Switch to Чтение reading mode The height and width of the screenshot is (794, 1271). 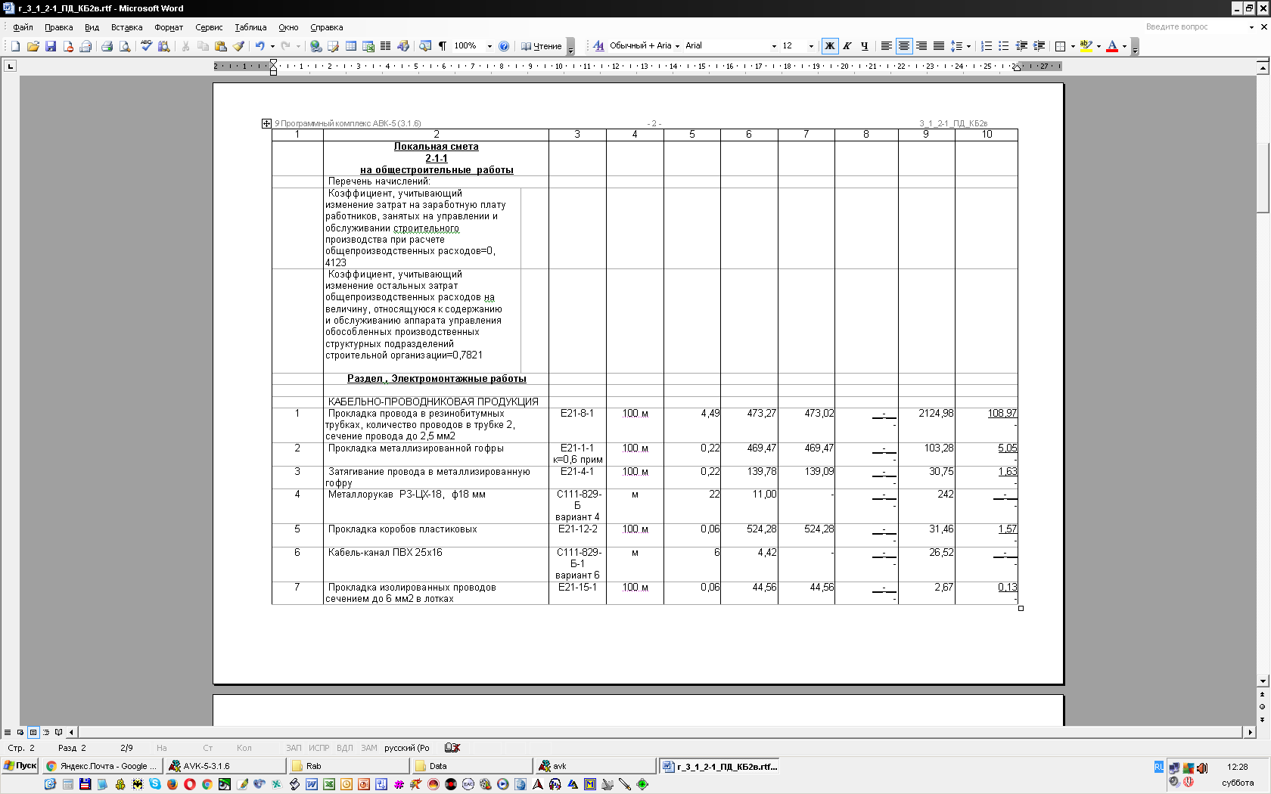[x=541, y=46]
